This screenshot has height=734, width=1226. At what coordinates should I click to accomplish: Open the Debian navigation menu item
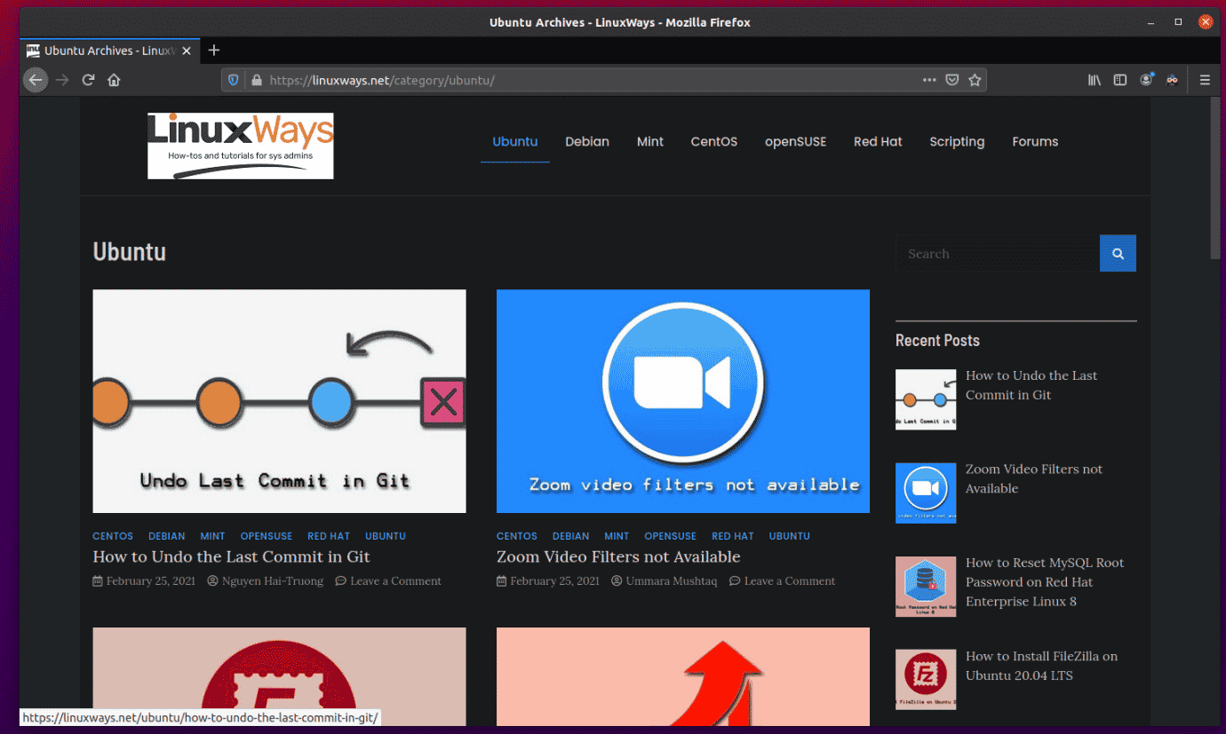click(x=587, y=141)
